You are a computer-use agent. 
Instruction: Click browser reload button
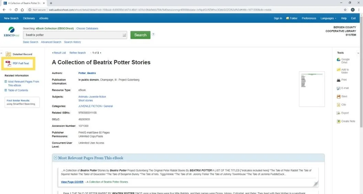coord(16,10)
